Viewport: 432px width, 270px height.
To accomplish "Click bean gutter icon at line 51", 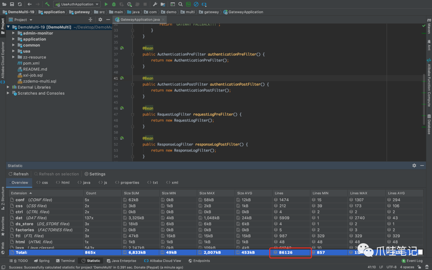I will pos(122,138).
